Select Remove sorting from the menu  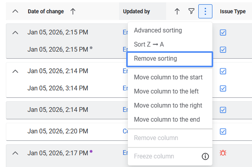coord(169,59)
